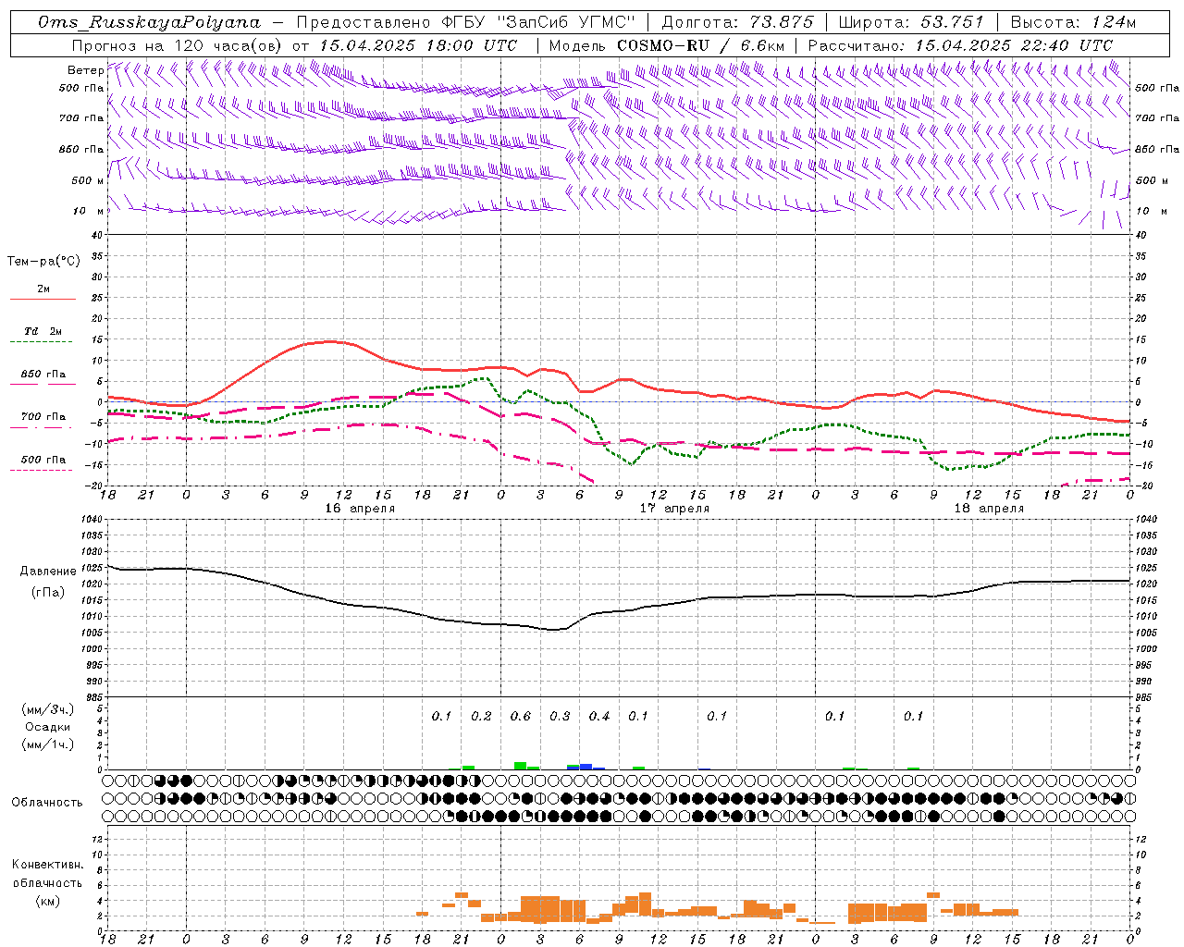Viewport: 1184px width, 947px height.
Task: Click the date label 16 апреля
Action: (360, 509)
